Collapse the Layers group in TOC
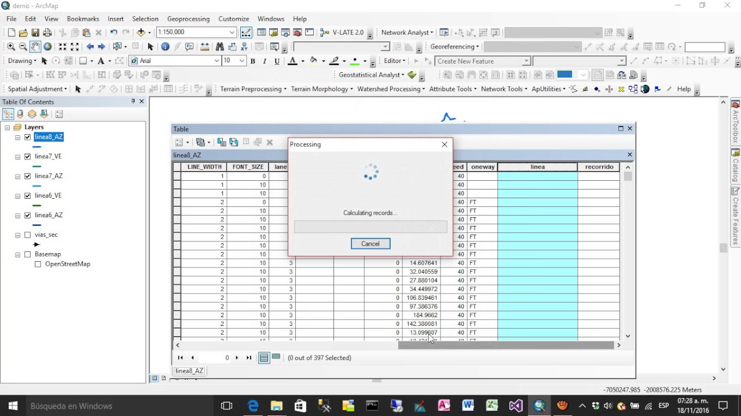741x416 pixels. (8, 127)
